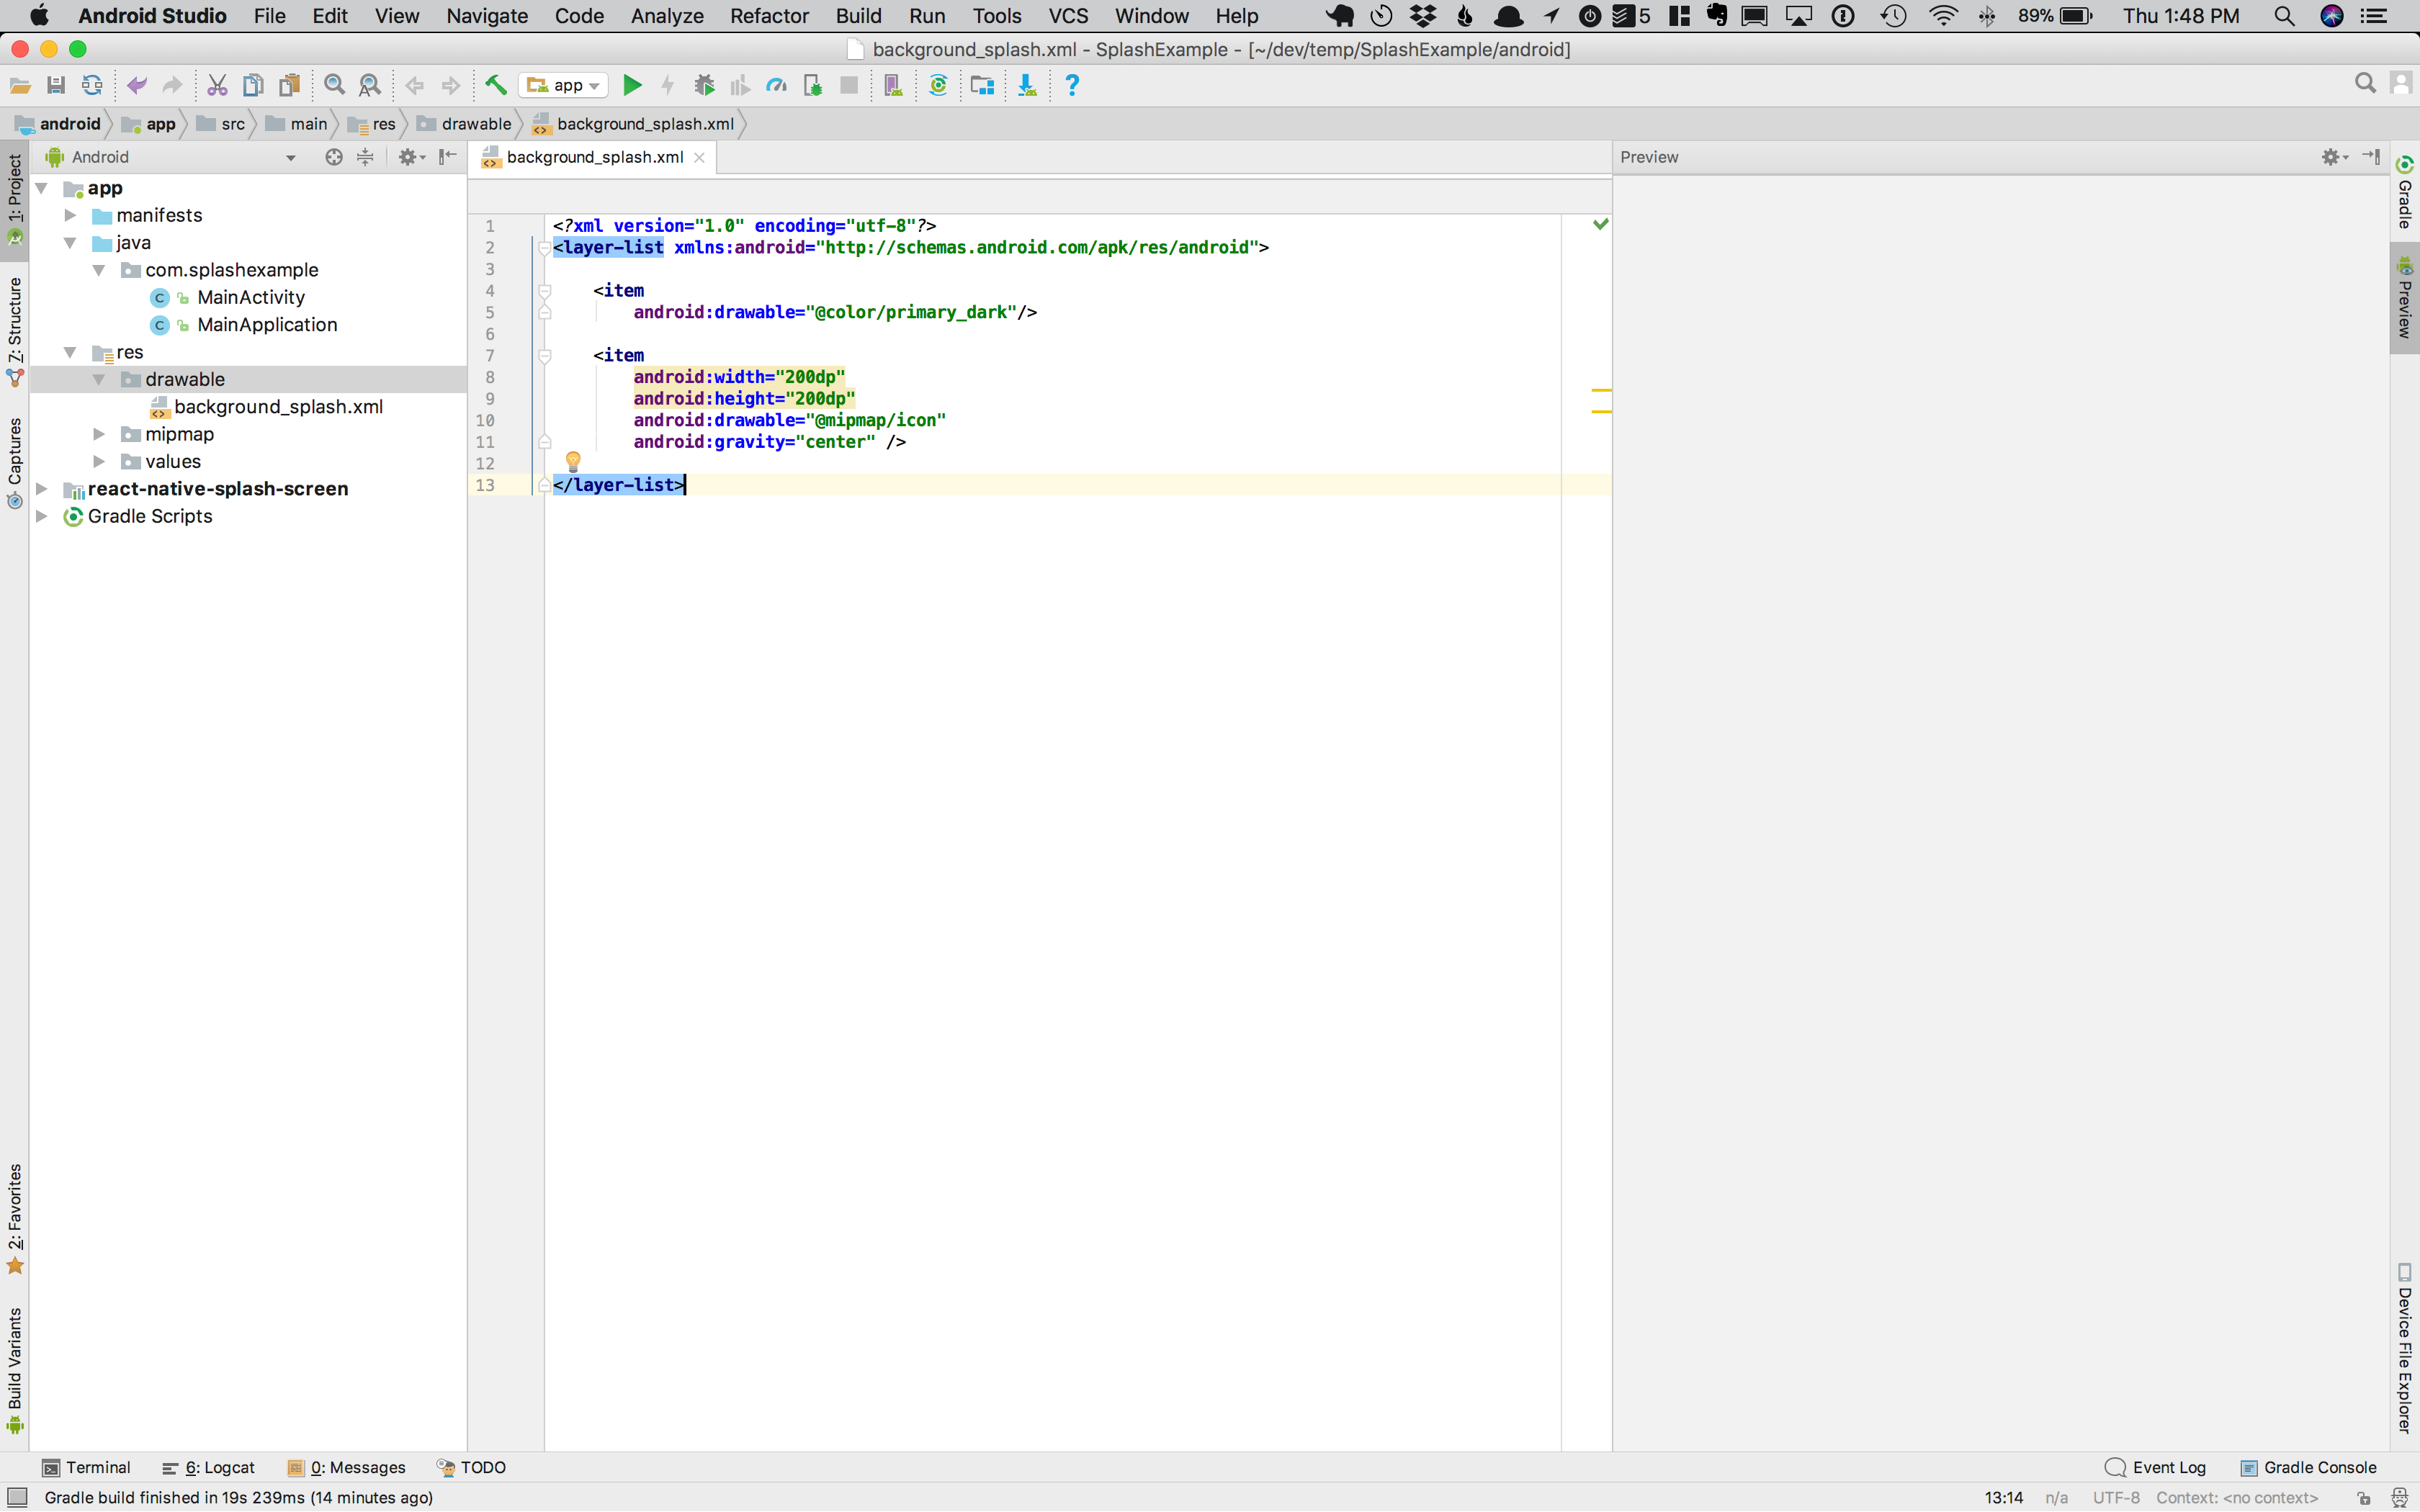The height and width of the screenshot is (1512, 2420).
Task: Sync project with Gradle files
Action: [938, 86]
